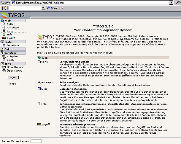
Task: Click the 'Seiten-Info und Inhalt' heading
Action: pos(74,62)
